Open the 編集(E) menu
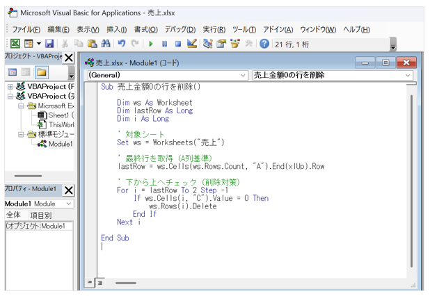The image size is (430, 296). point(58,30)
